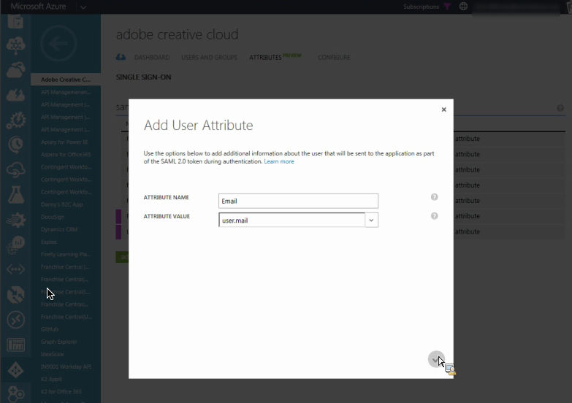Image resolution: width=572 pixels, height=403 pixels.
Task: Open the hexagons-with-plus add-ons icon
Action: [x=15, y=394]
